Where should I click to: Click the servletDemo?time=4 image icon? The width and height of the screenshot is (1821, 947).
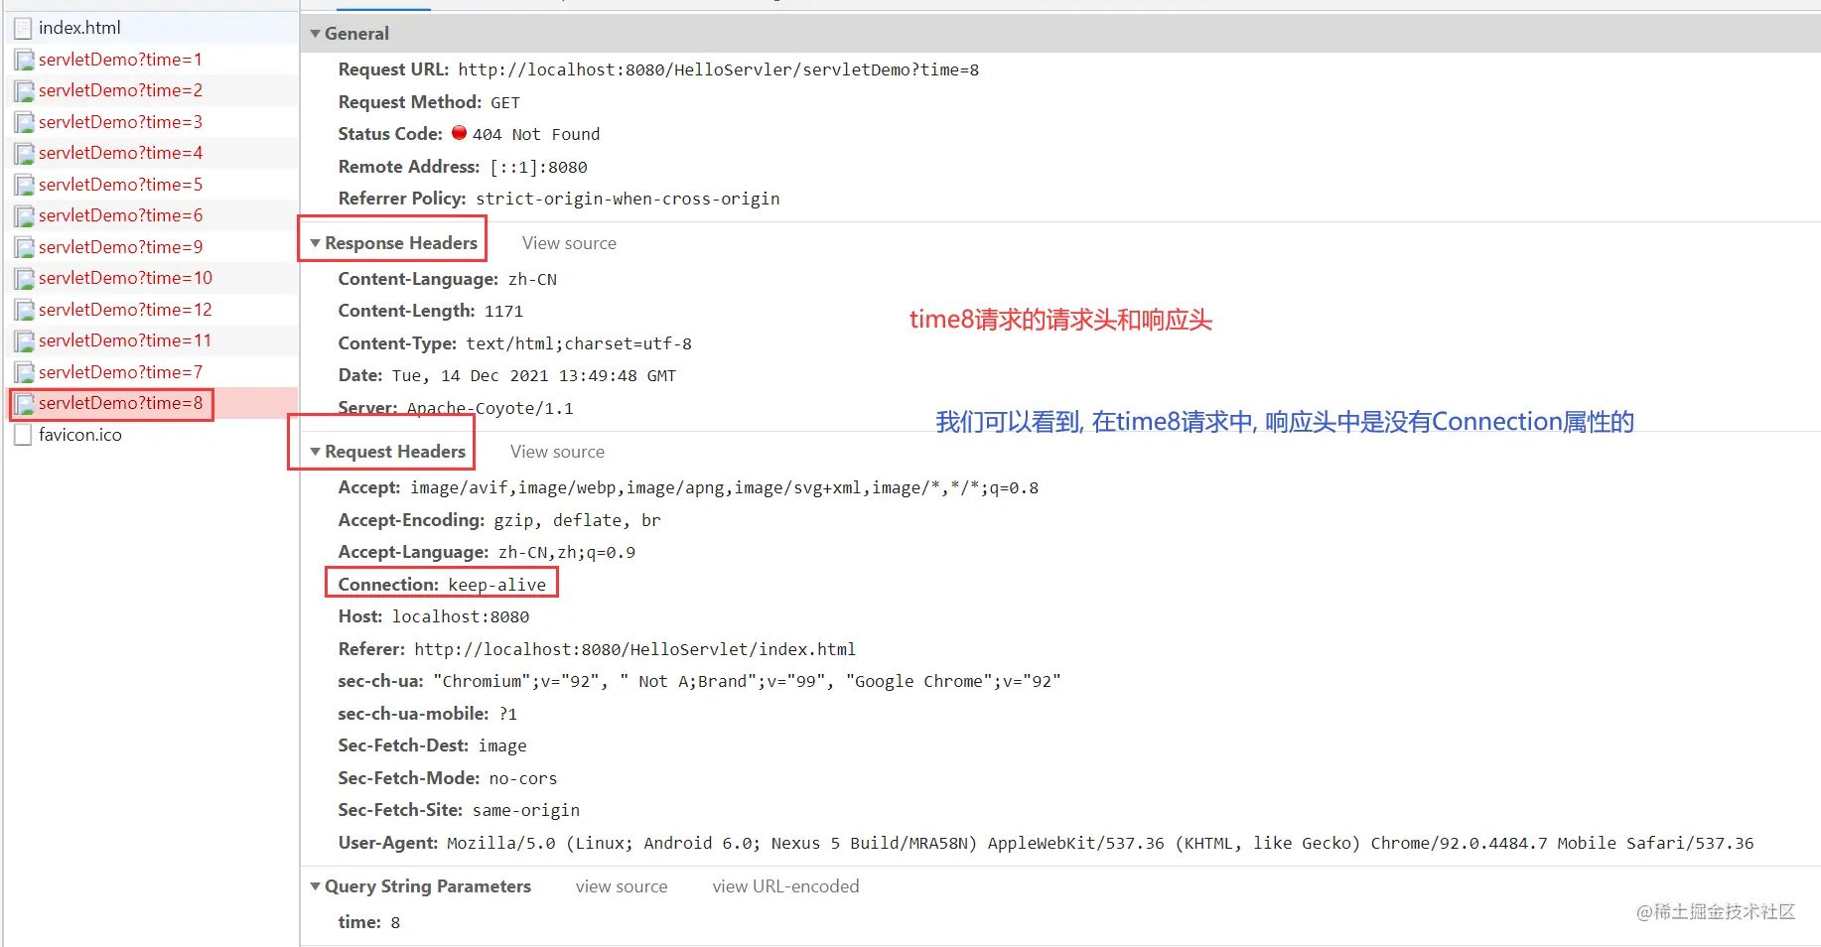(24, 154)
